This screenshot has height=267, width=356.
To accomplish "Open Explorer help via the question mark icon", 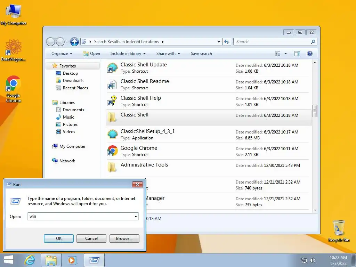I will click(310, 54).
